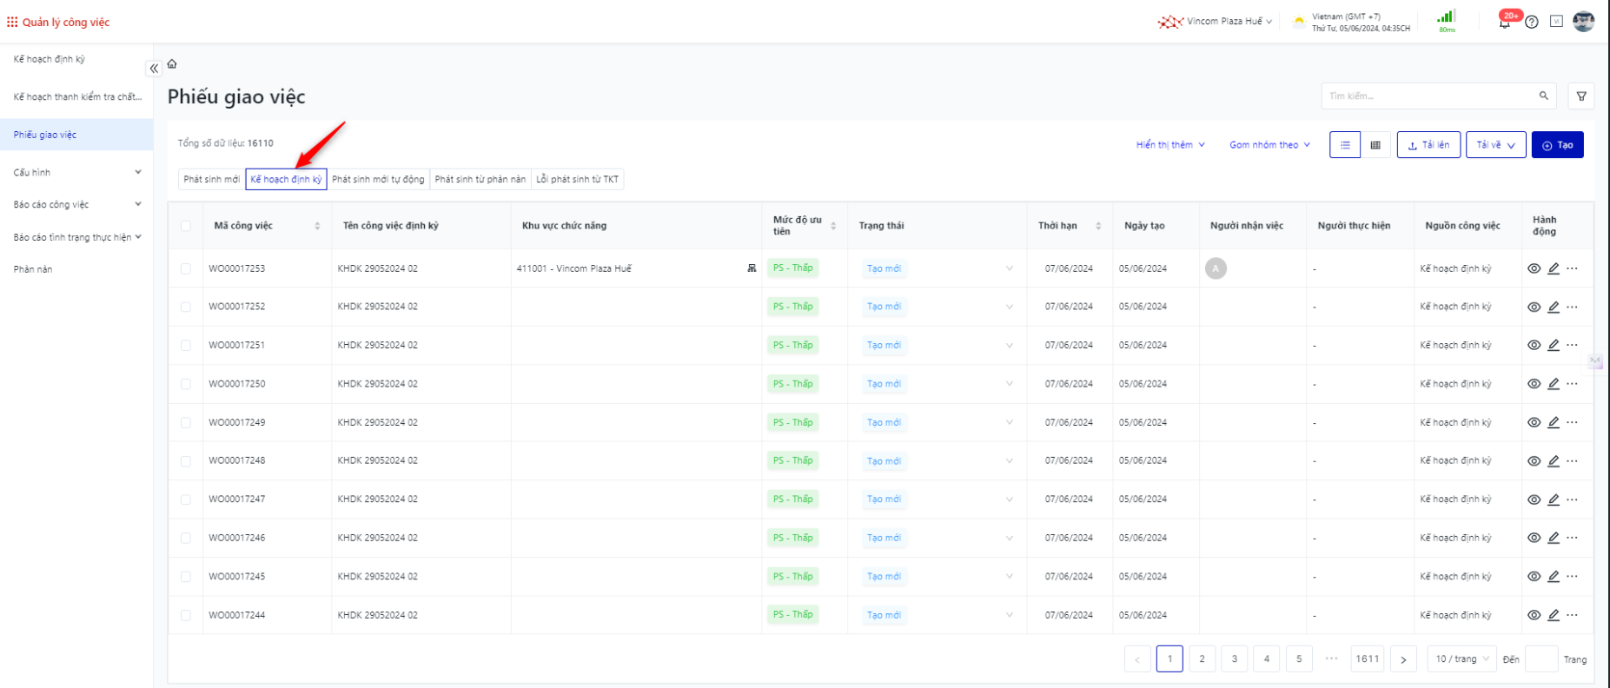The width and height of the screenshot is (1610, 688).
Task: Collapse the sidebar with double-chevron icon
Action: pos(154,68)
